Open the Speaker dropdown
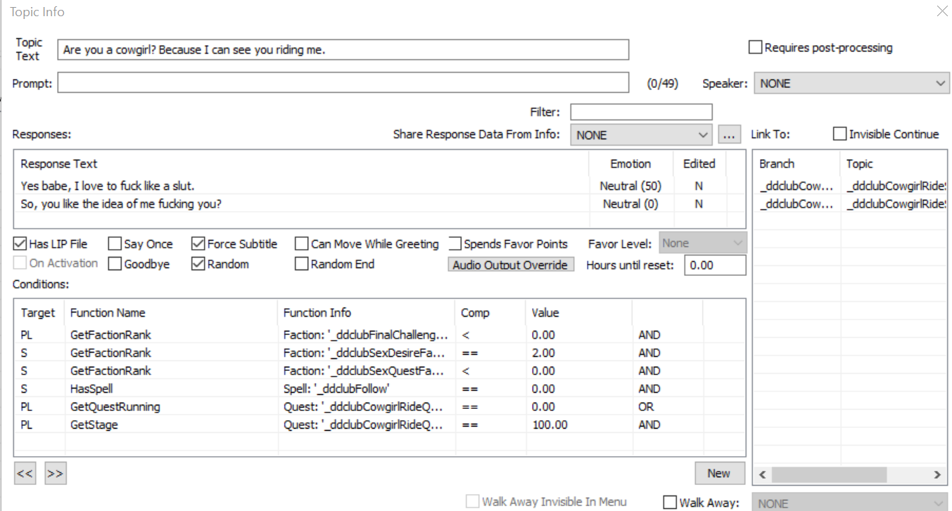Screen dimensions: 952x511 pyautogui.click(x=852, y=83)
